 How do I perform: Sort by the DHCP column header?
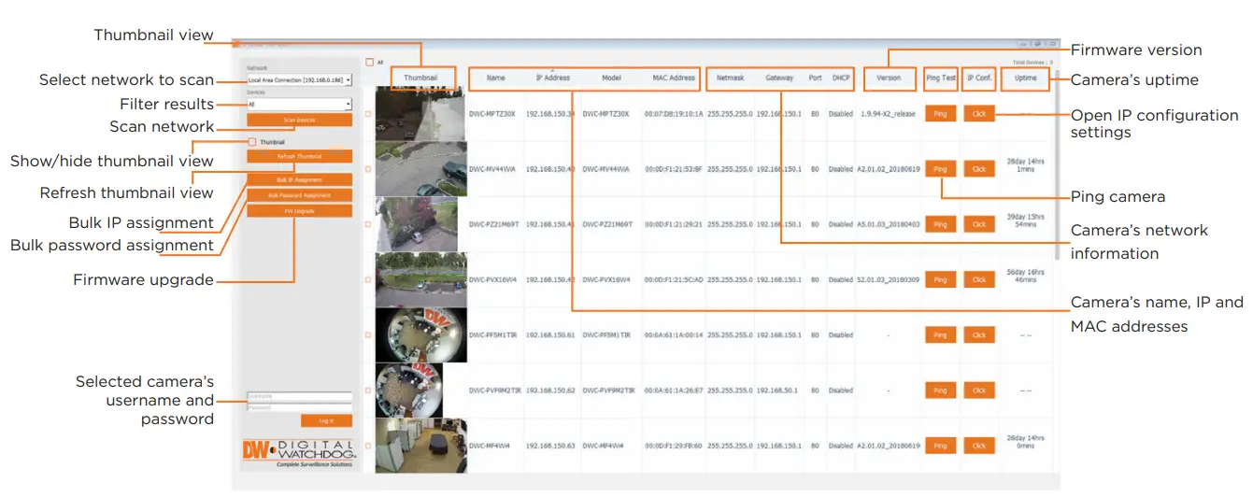(841, 78)
